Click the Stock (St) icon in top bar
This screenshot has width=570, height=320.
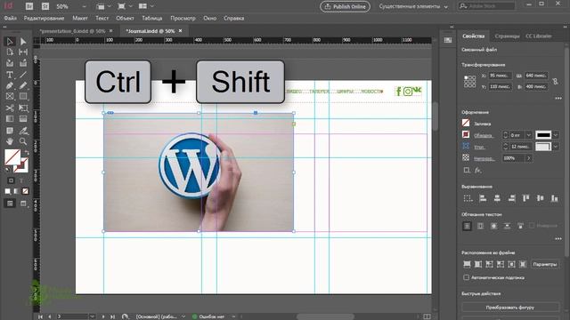tap(45, 6)
